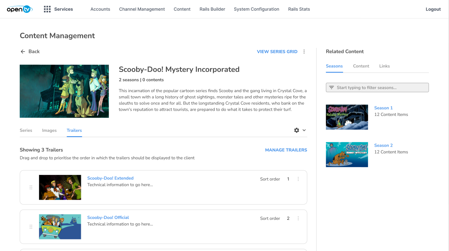Click the Back arrow icon
Screen dimensions: 449x251
23,52
